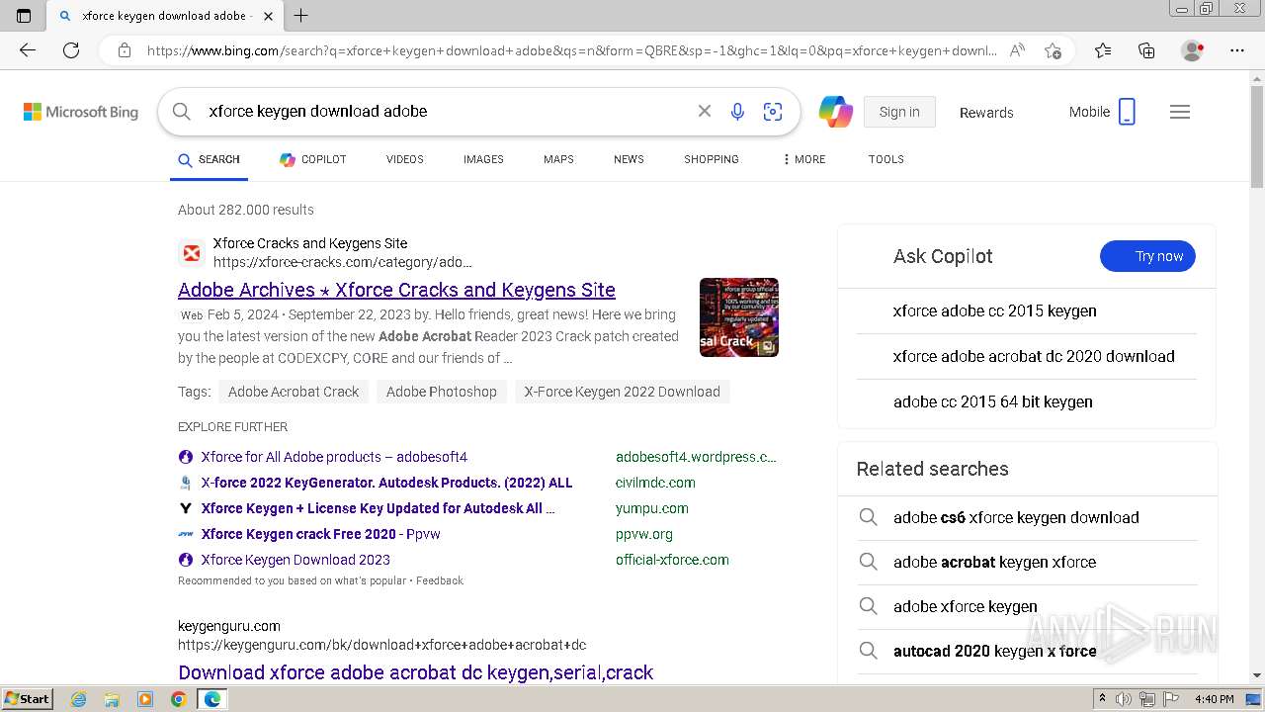Open Adobe Archives Xforce Cracks result
The height and width of the screenshot is (712, 1265).
point(396,290)
